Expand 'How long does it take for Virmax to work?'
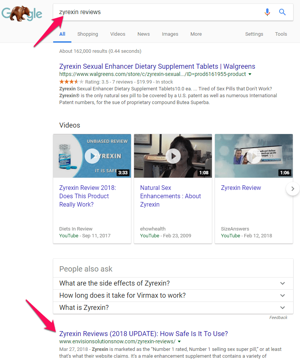Viewport: 300px width, 360px height. pyautogui.click(x=173, y=295)
